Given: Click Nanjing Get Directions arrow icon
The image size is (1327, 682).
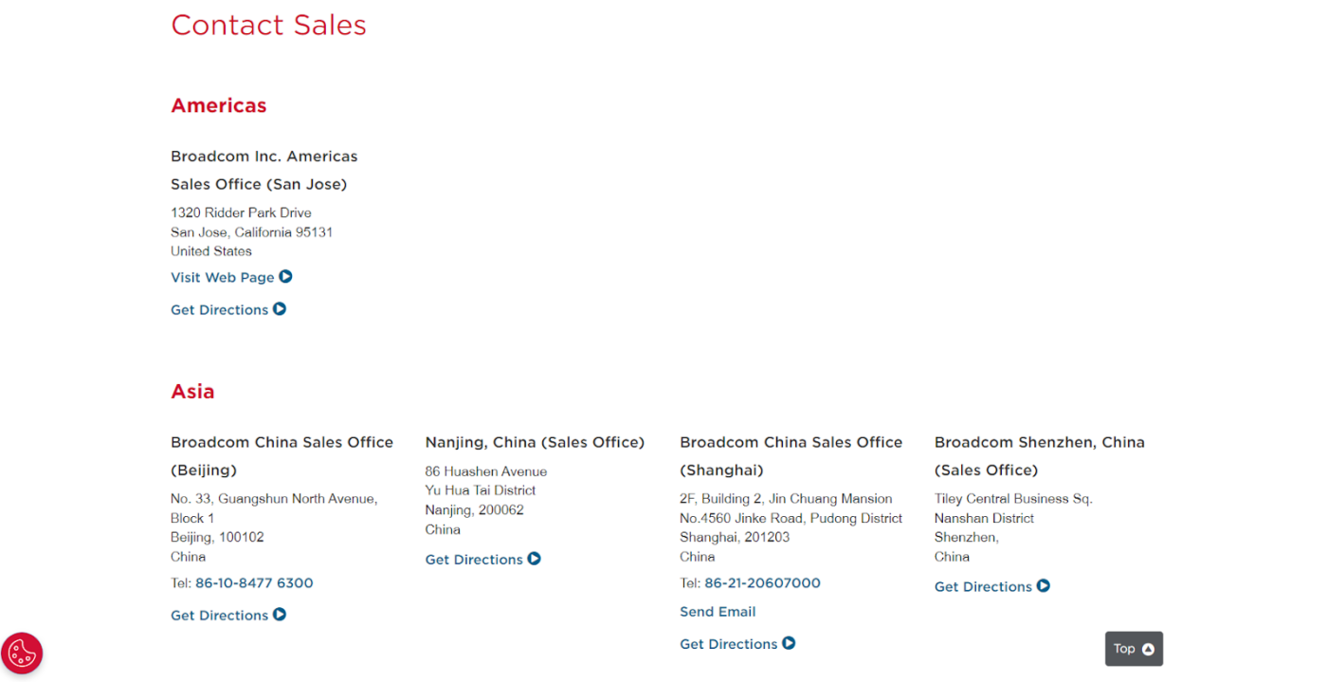Looking at the screenshot, I should pyautogui.click(x=535, y=559).
